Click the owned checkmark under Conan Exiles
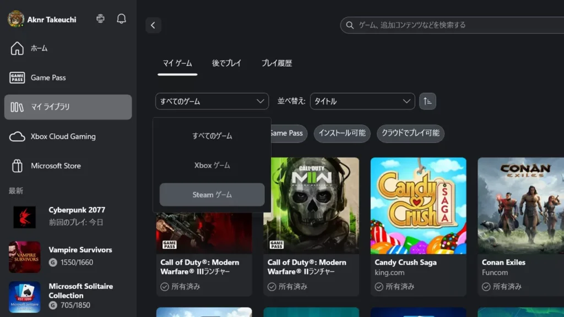The image size is (564, 317). click(486, 286)
